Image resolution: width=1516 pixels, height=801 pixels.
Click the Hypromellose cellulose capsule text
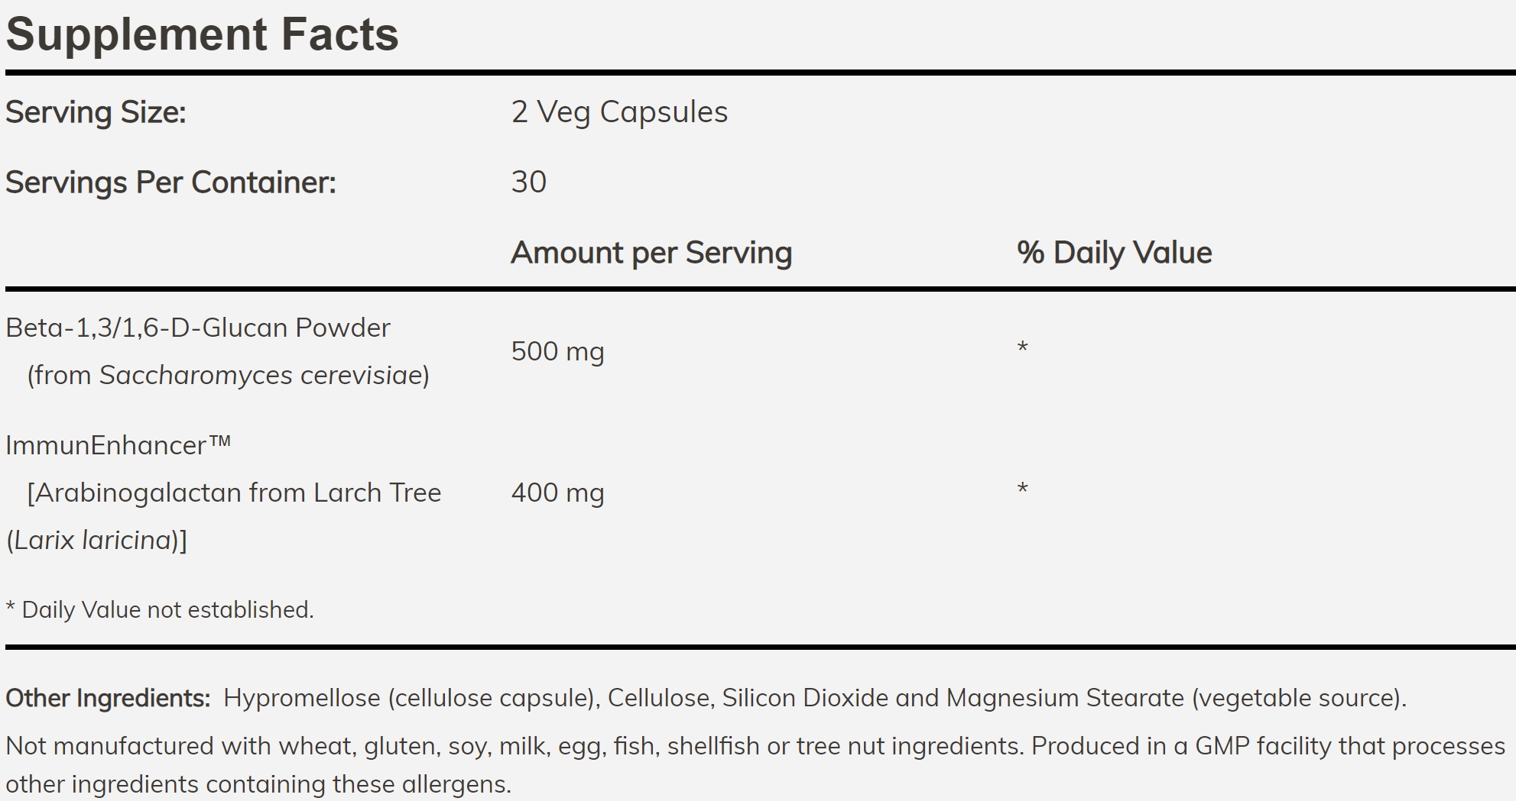click(411, 698)
